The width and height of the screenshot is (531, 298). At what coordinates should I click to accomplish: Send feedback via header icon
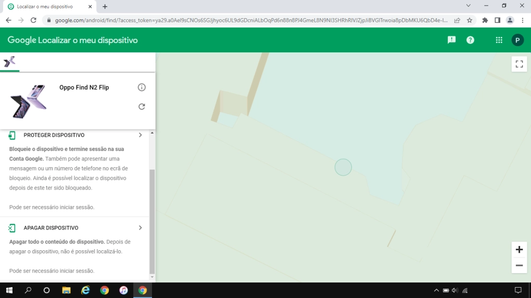451,40
